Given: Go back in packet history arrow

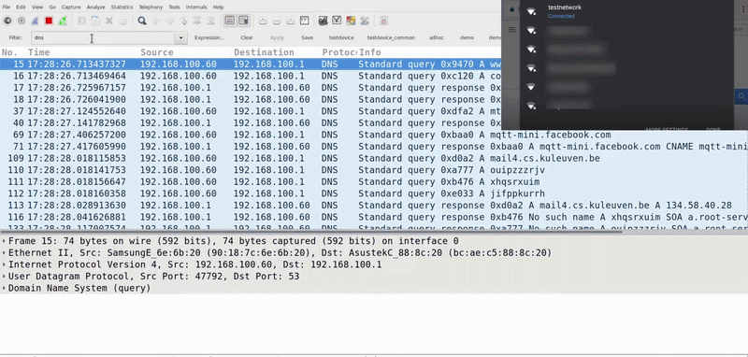Looking at the screenshot, I should coord(155,21).
